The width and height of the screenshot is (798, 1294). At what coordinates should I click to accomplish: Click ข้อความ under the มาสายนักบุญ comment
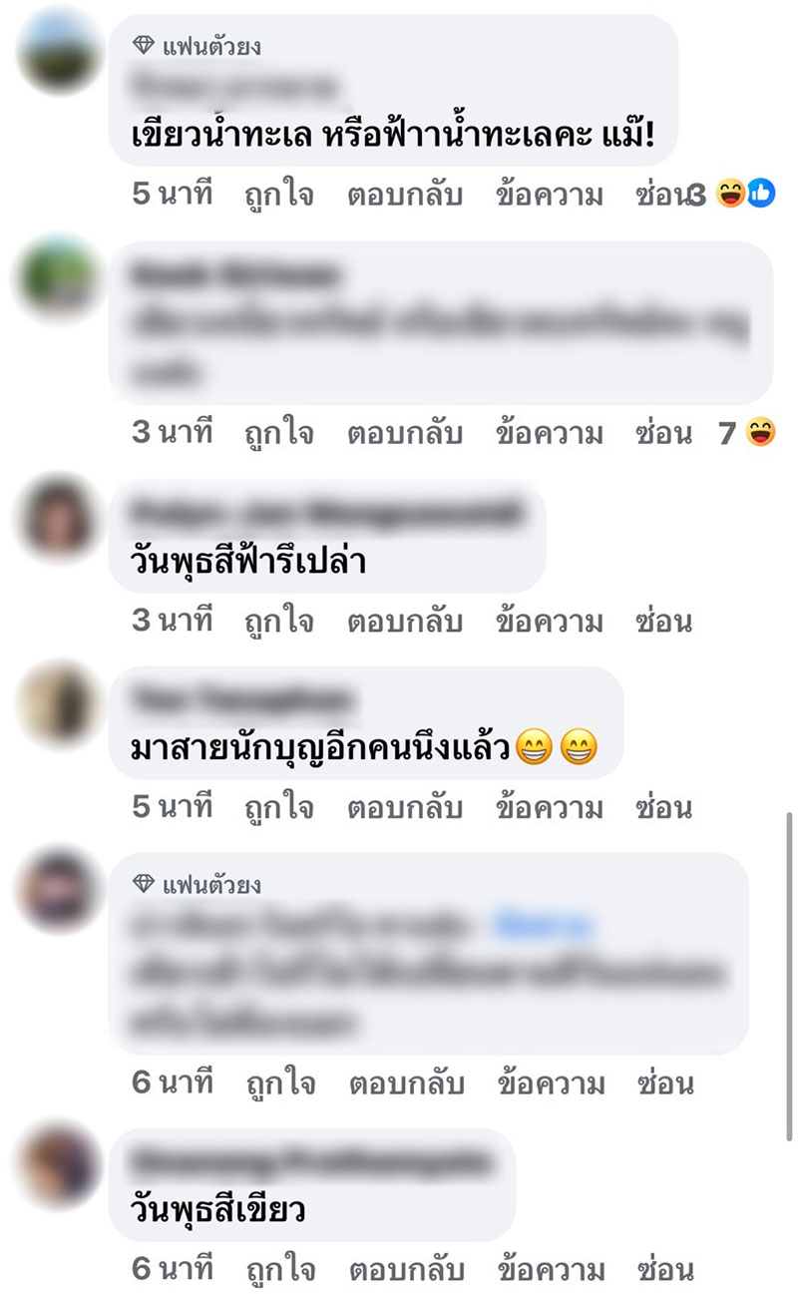click(551, 806)
